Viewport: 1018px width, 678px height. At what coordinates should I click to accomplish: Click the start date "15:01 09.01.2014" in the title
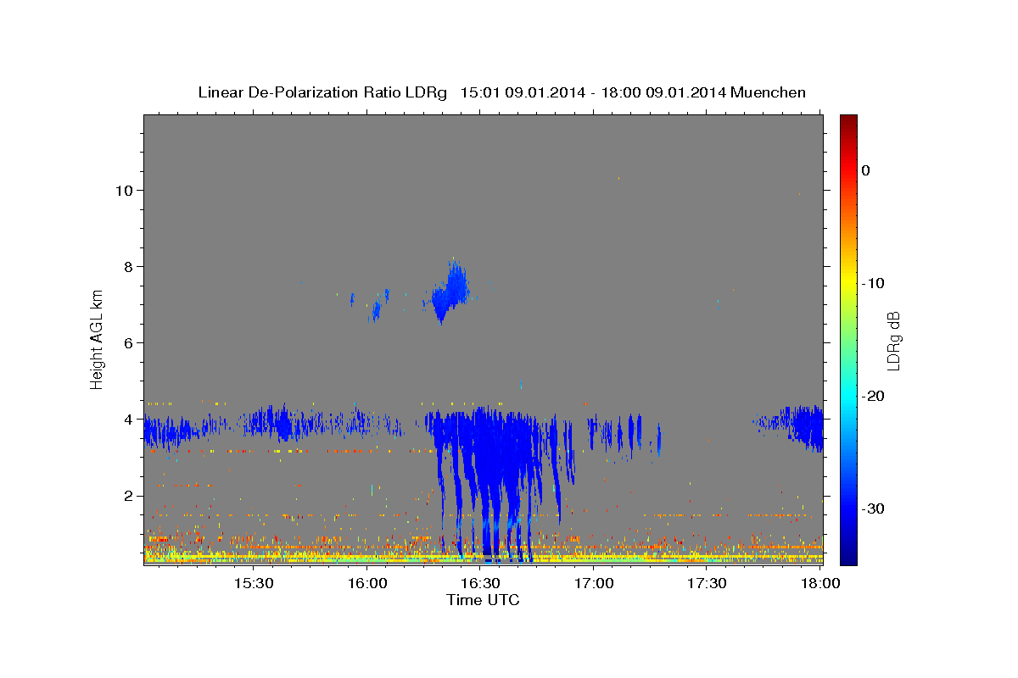[x=523, y=92]
